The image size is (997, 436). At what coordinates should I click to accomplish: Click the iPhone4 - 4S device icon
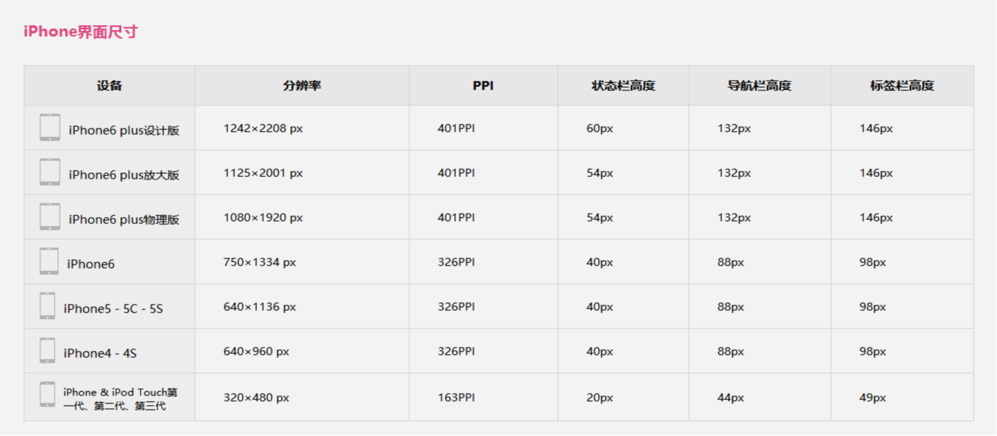click(47, 350)
